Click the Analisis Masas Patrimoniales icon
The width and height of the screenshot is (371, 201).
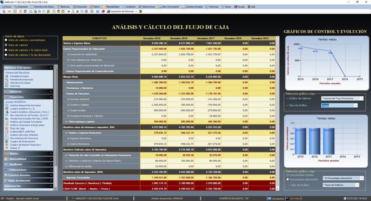(x=7, y=105)
